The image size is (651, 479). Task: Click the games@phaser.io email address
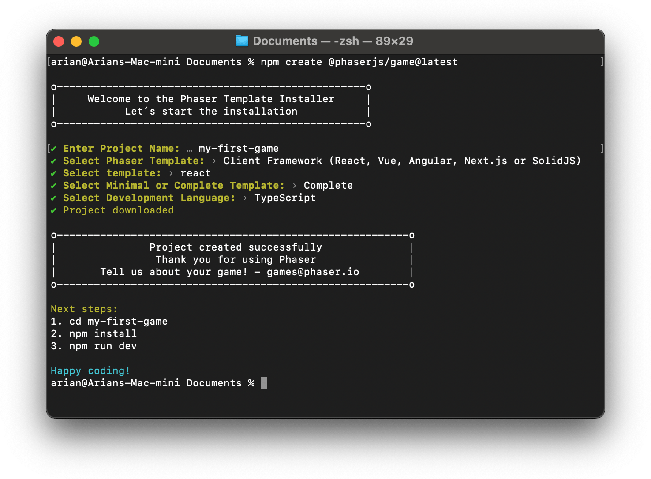pyautogui.click(x=313, y=272)
